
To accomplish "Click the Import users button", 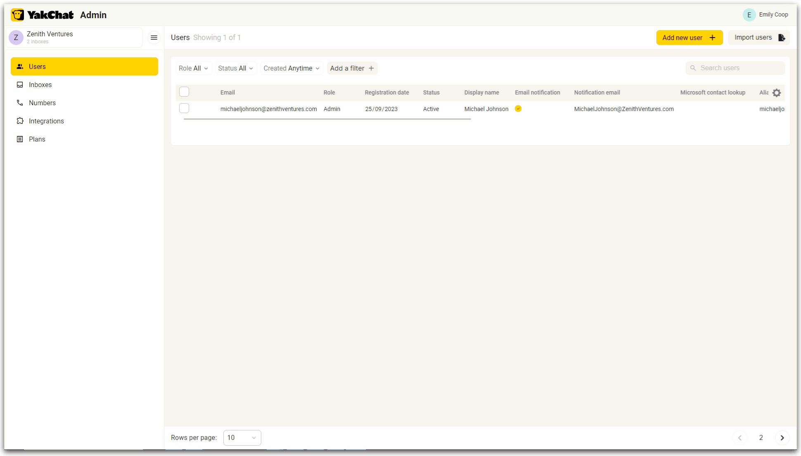I will tap(759, 38).
